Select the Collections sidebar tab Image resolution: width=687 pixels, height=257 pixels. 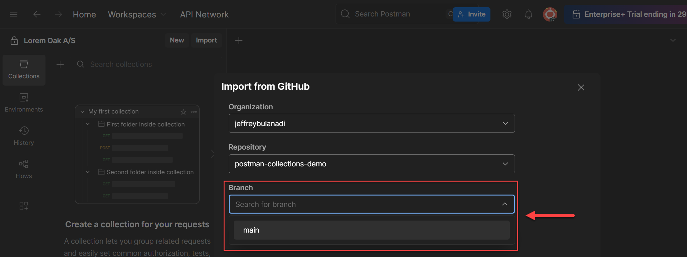(24, 70)
